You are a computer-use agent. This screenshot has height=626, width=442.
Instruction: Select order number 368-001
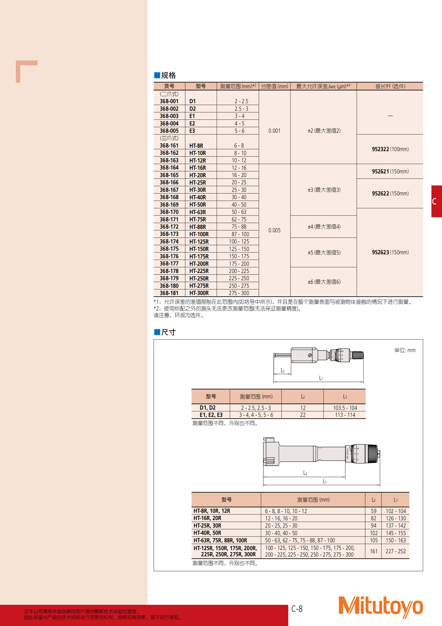click(169, 101)
